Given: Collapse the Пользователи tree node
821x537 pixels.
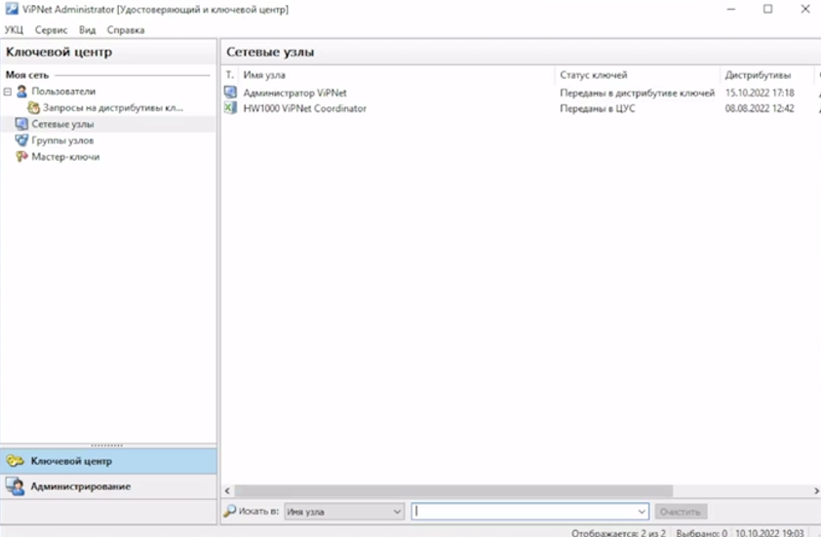Looking at the screenshot, I should click(x=8, y=92).
